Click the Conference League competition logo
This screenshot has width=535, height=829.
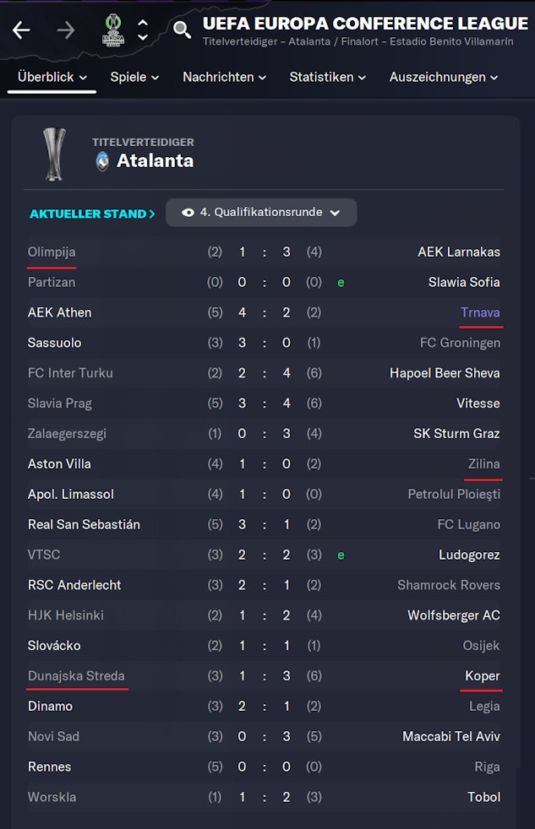coord(112,30)
